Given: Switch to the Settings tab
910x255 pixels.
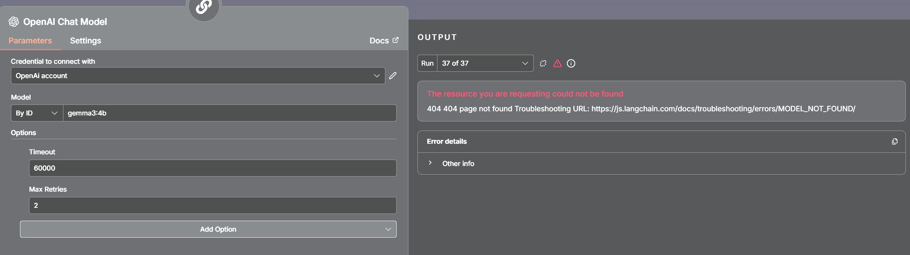Looking at the screenshot, I should (x=86, y=40).
